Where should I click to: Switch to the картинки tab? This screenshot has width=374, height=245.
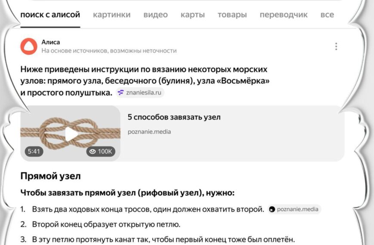(112, 15)
